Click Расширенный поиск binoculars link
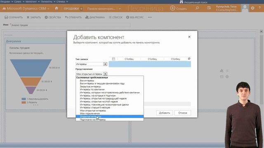The height and width of the screenshot is (148, 264). click(193, 2)
